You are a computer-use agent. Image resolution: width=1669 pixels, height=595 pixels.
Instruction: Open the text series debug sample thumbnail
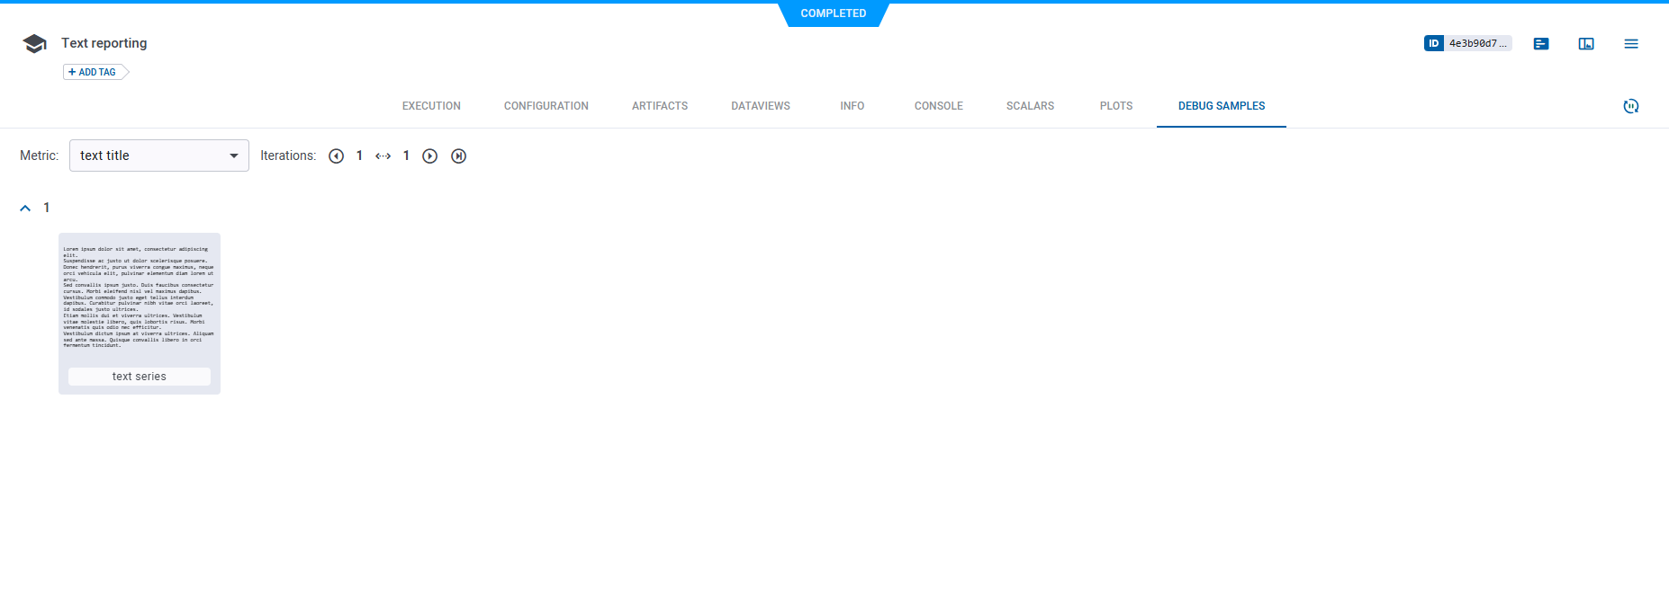point(140,299)
